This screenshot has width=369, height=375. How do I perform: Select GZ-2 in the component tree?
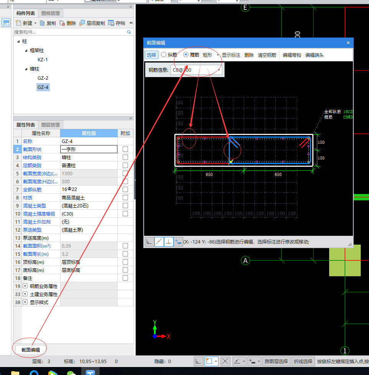pyautogui.click(x=43, y=78)
